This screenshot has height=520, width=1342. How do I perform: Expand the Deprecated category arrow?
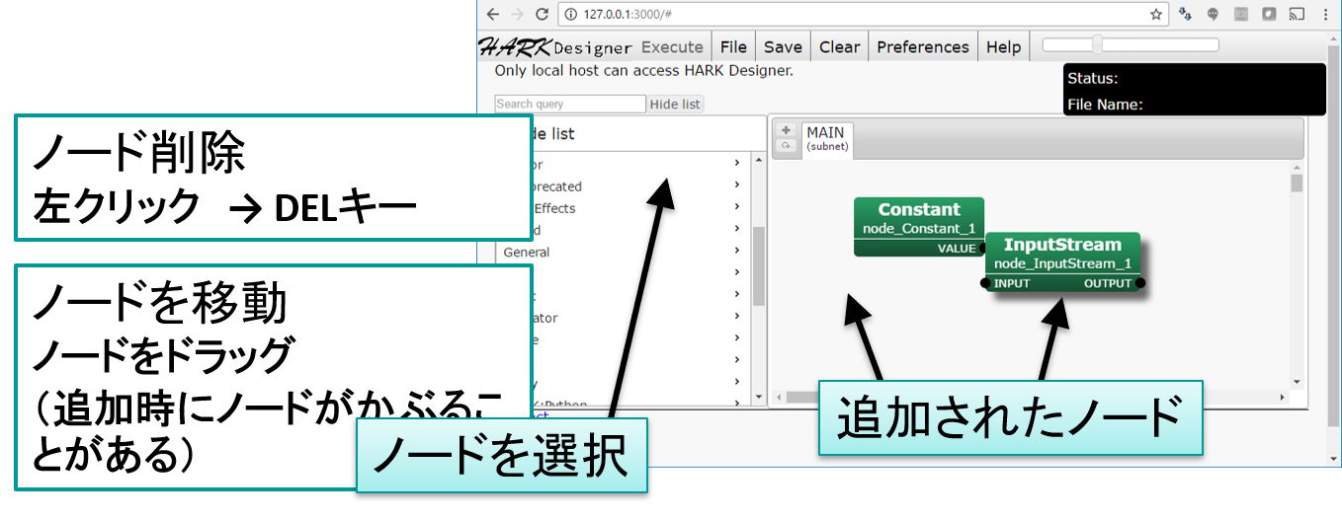click(x=737, y=185)
